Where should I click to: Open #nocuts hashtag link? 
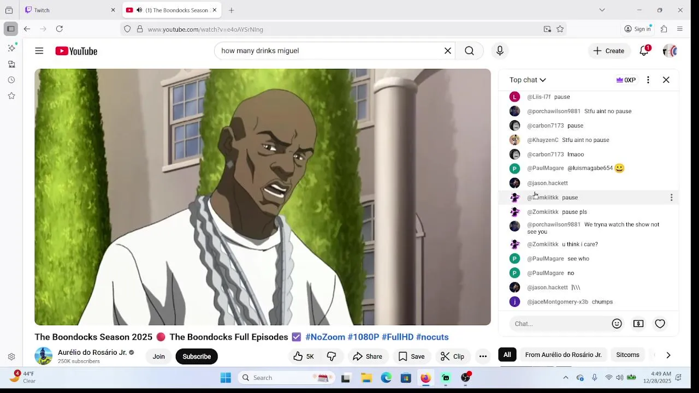432,337
